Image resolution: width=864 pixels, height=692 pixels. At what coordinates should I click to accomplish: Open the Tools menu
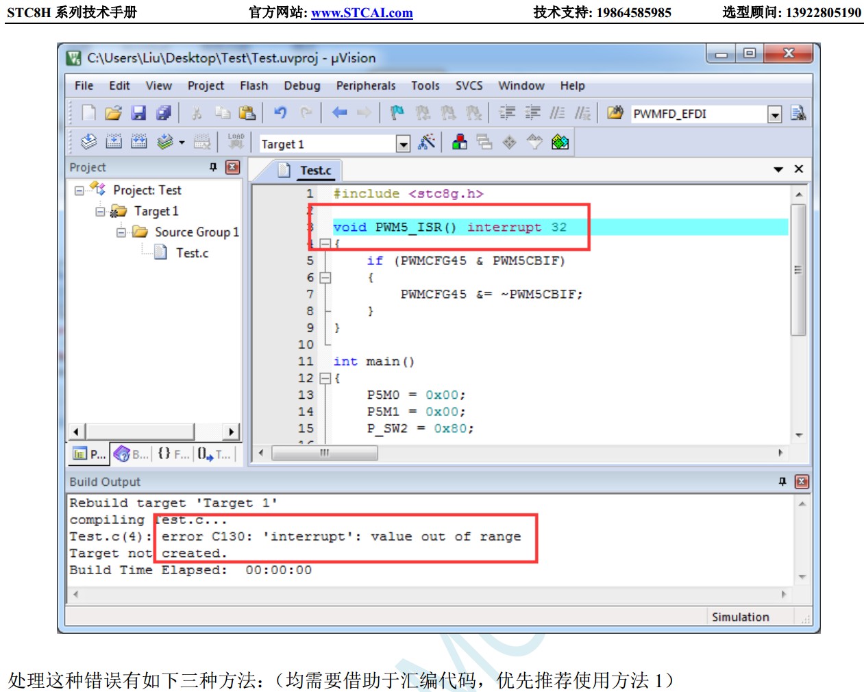tap(425, 86)
